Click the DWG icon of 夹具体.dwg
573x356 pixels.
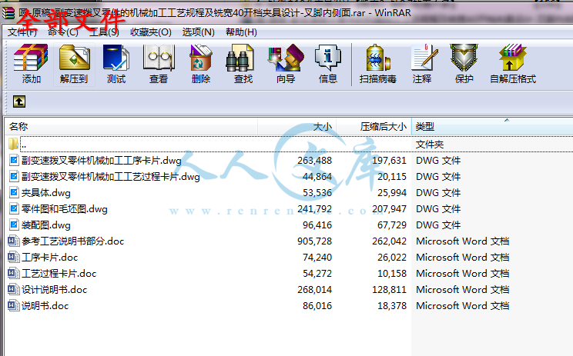(14, 192)
